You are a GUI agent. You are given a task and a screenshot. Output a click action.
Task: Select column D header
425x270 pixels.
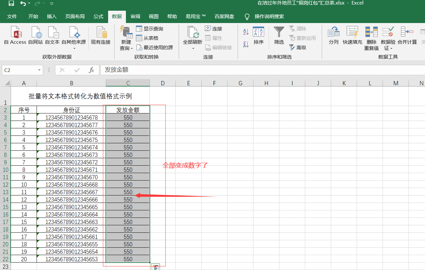tap(163, 83)
